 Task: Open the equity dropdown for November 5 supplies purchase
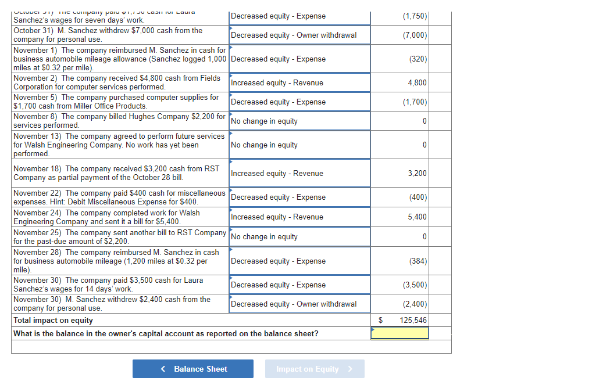click(x=299, y=101)
